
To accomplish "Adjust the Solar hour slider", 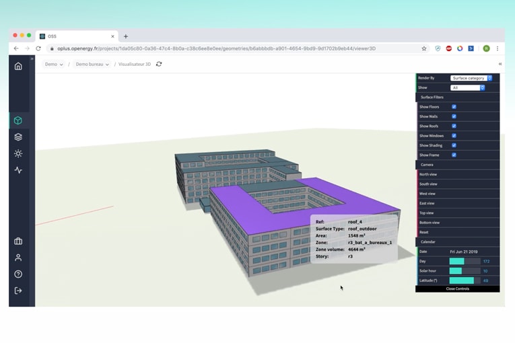I will [x=464, y=271].
